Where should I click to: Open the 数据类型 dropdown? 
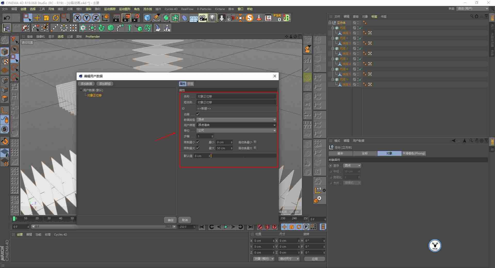pyautogui.click(x=236, y=120)
